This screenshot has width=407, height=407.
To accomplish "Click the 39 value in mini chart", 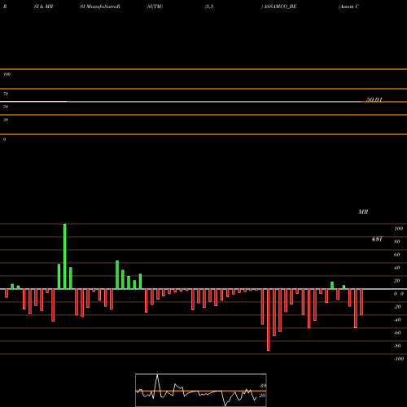I will point(263,386).
